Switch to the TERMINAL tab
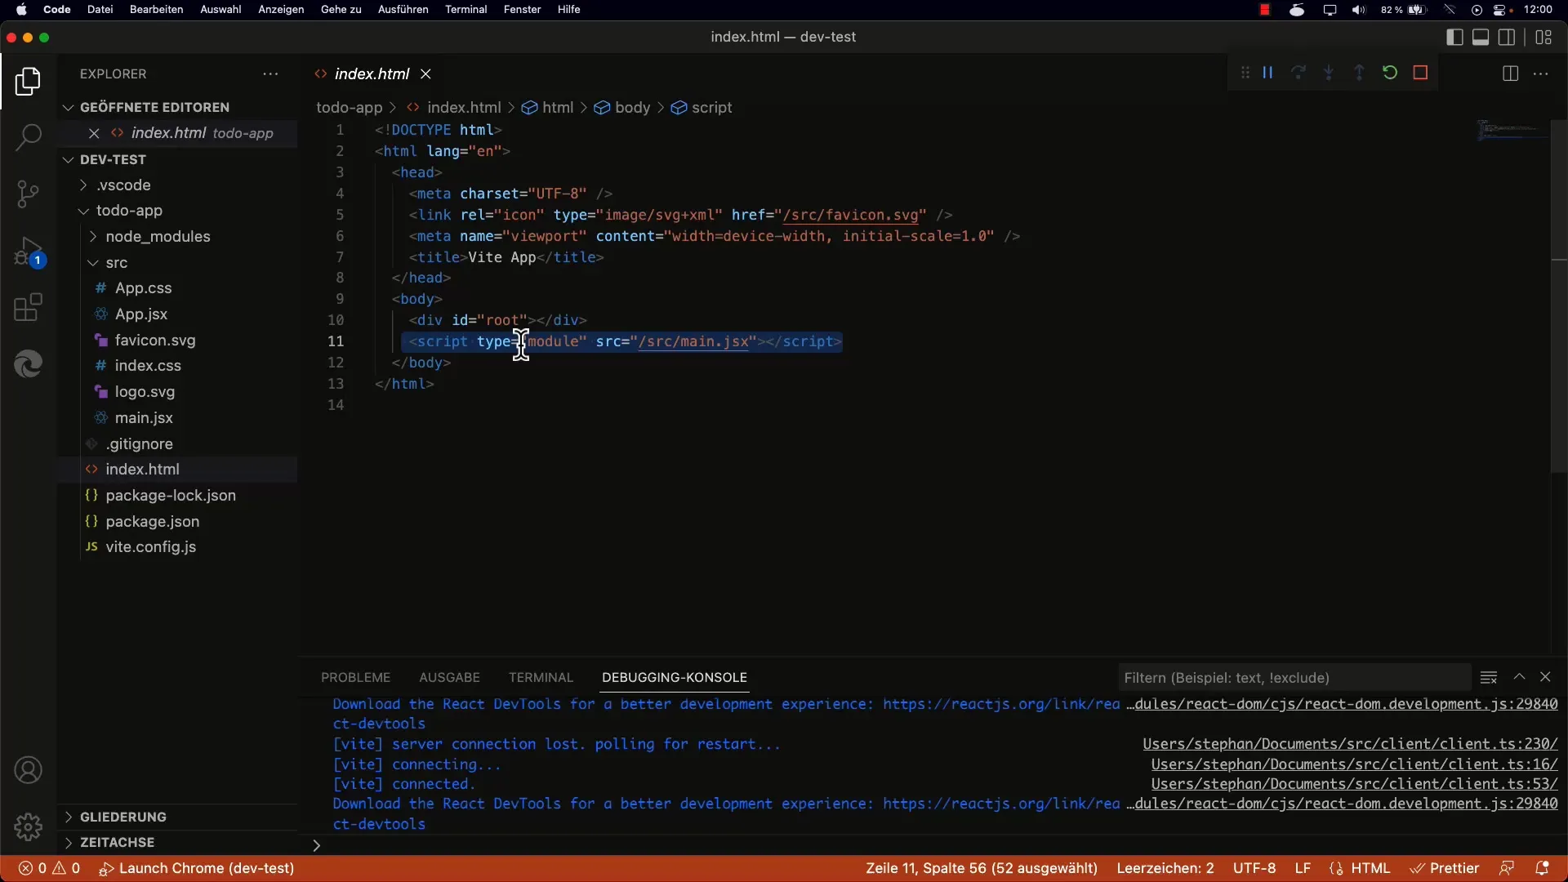The height and width of the screenshot is (882, 1568). (x=541, y=678)
